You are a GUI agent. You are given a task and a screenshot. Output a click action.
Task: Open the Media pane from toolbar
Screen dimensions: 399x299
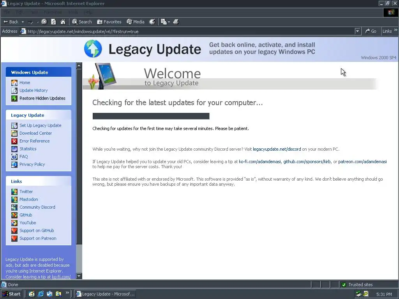135,22
